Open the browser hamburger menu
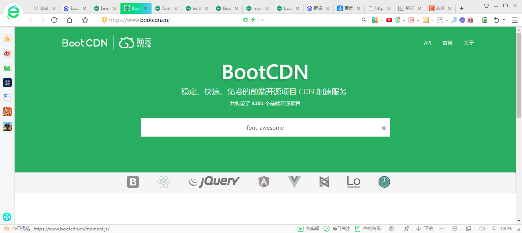Viewport: 522px width, 233px height. pos(515,20)
